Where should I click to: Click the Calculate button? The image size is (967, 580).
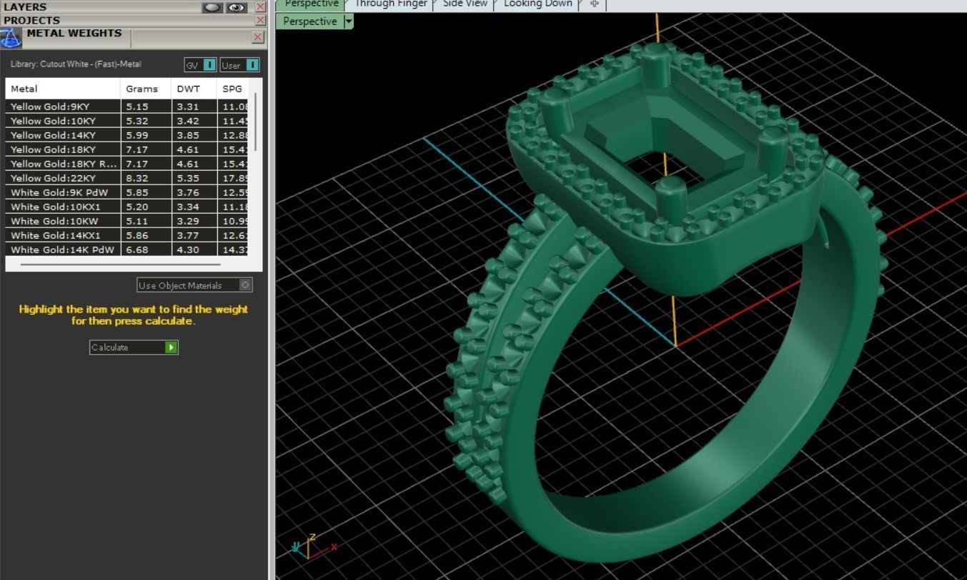coord(134,348)
